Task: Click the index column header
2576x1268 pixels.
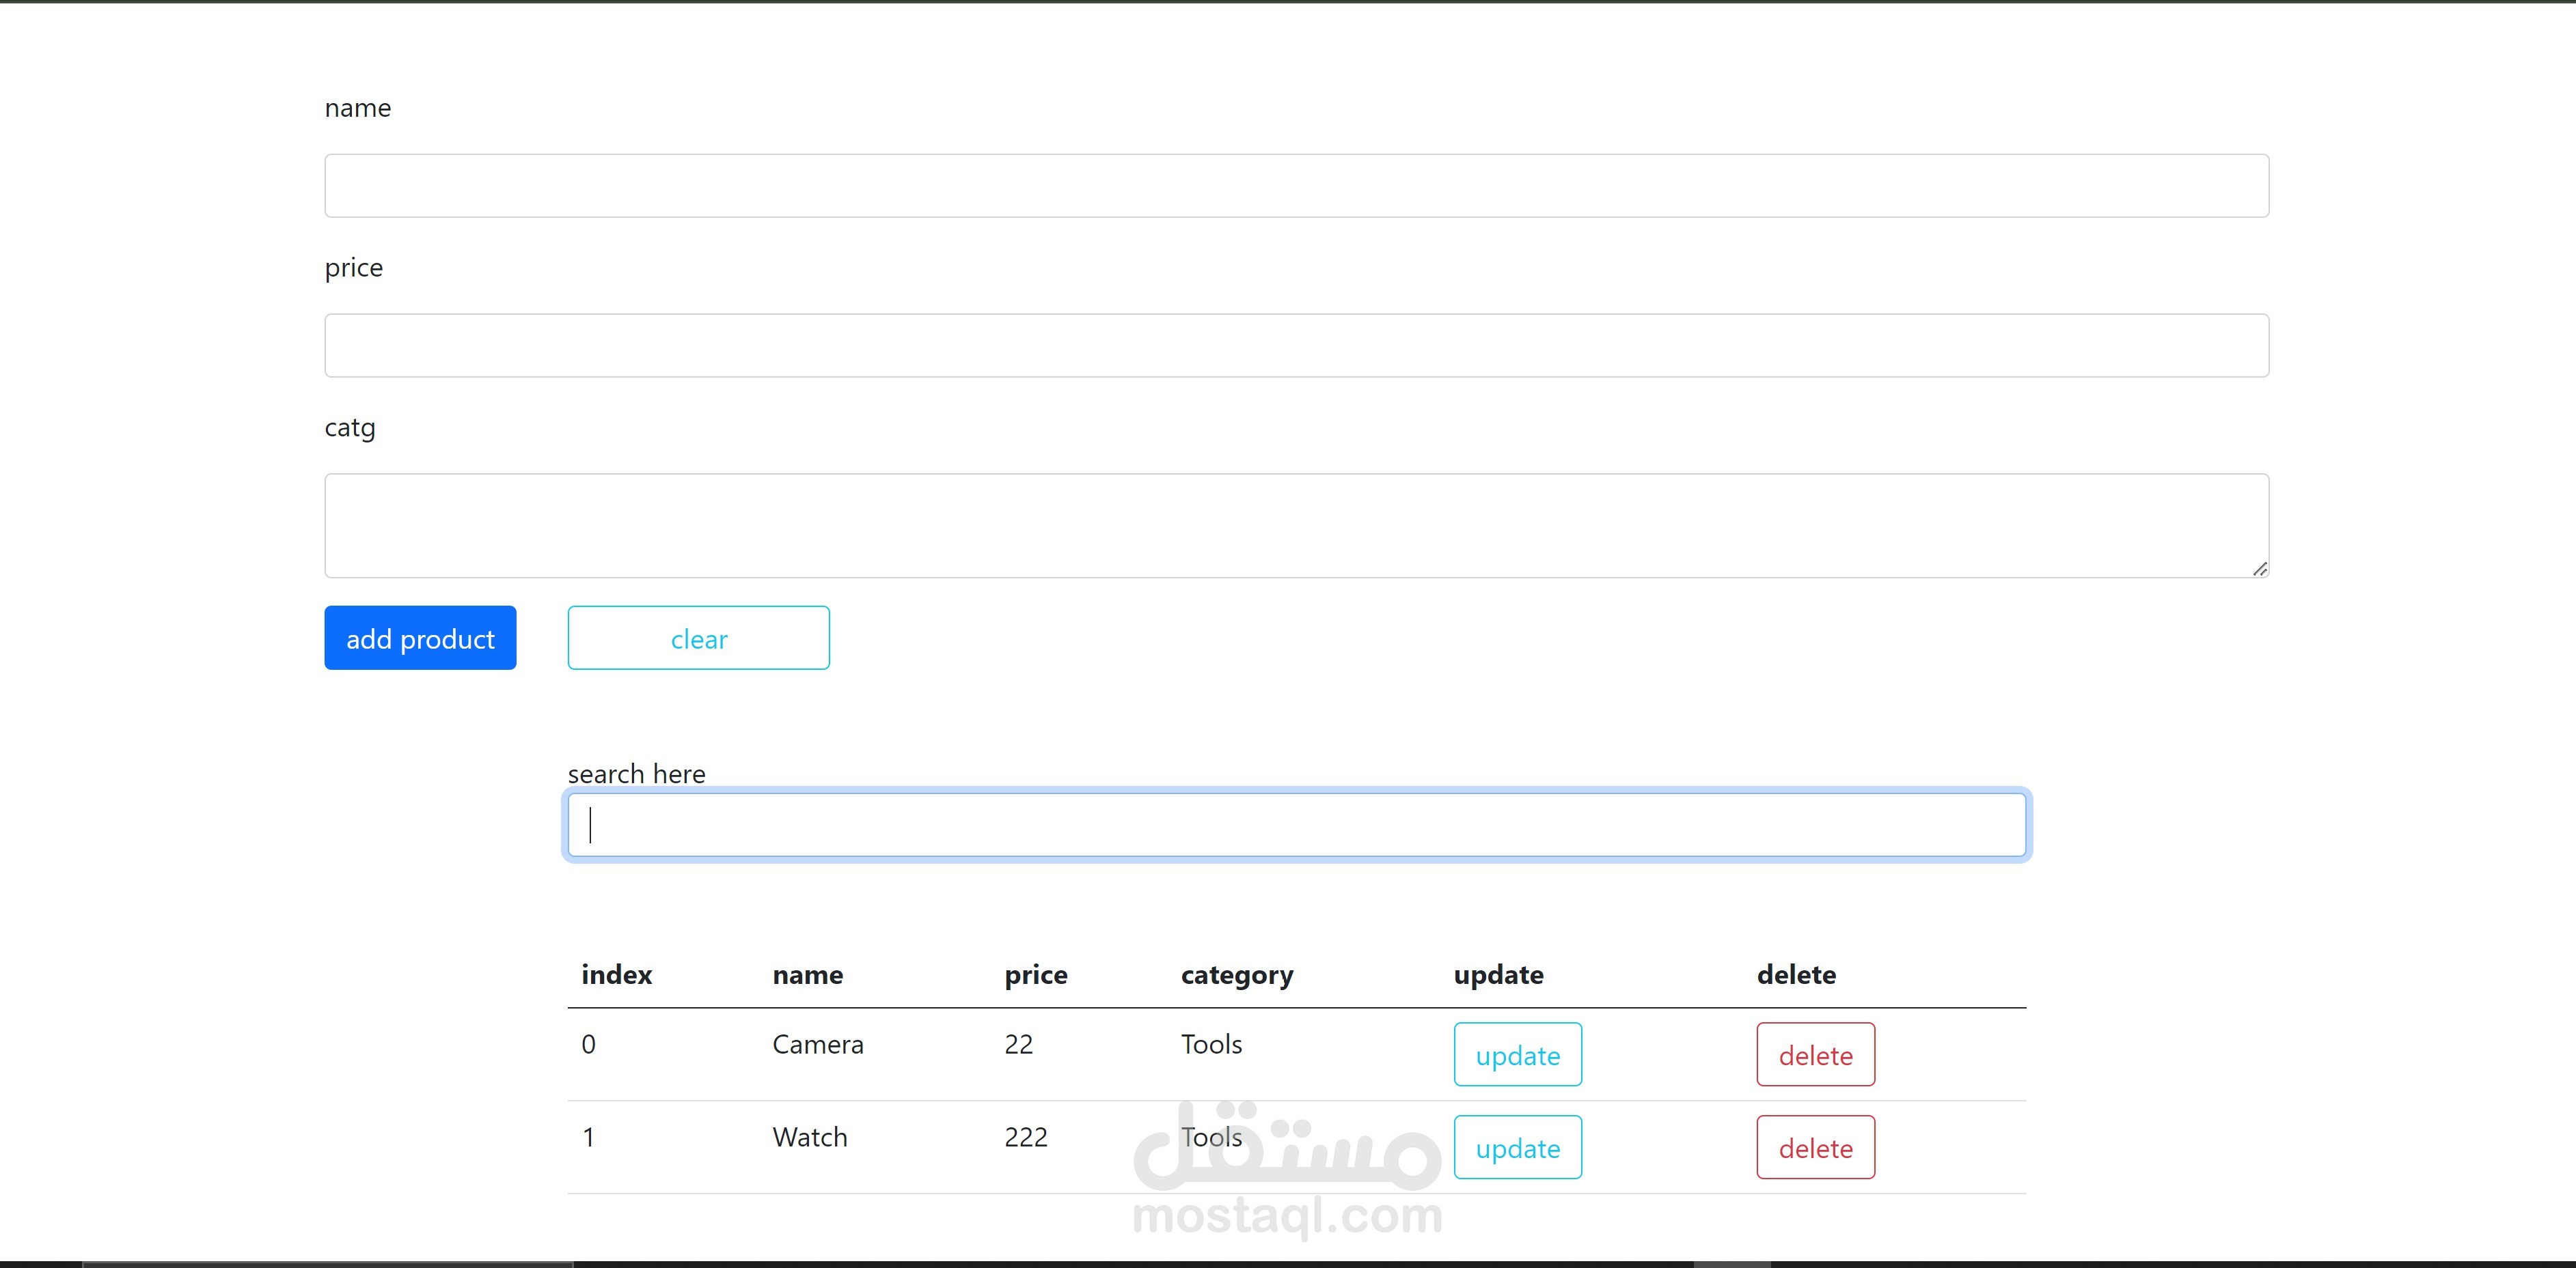Action: point(616,974)
